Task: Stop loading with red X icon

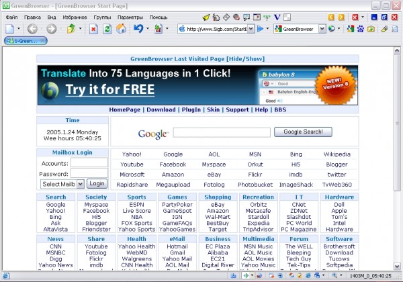Action: (x=93, y=29)
